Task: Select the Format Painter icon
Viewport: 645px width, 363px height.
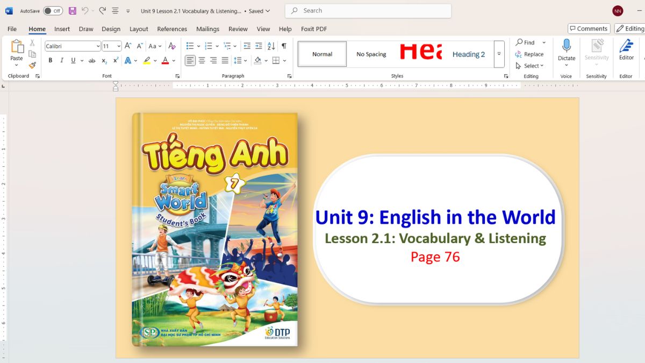Action: click(x=32, y=66)
